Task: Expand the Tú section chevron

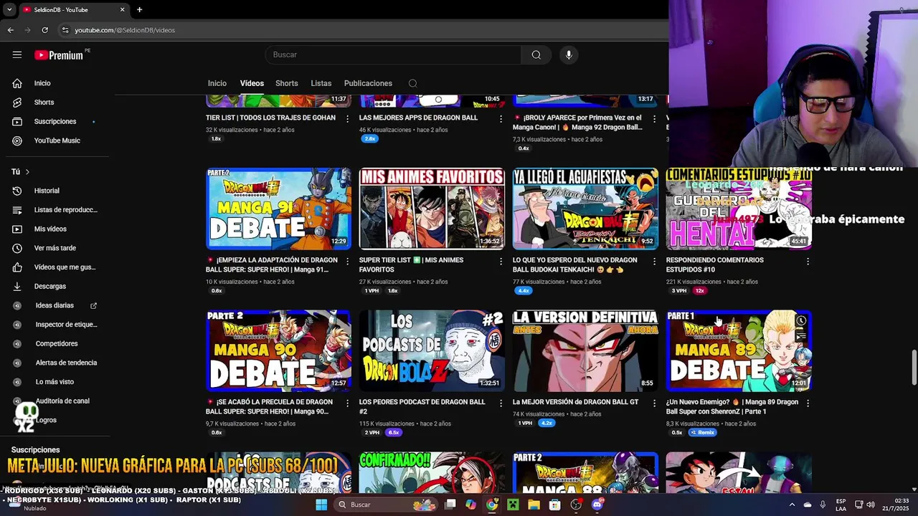Action: click(27, 172)
